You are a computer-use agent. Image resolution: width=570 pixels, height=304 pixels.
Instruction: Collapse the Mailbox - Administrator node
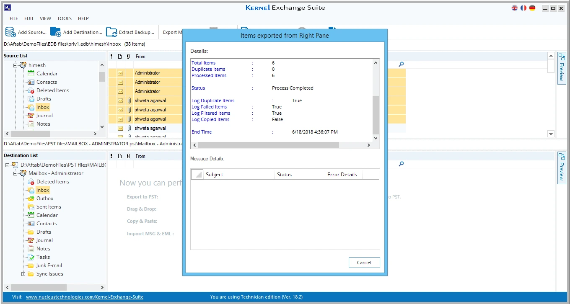[x=16, y=173]
